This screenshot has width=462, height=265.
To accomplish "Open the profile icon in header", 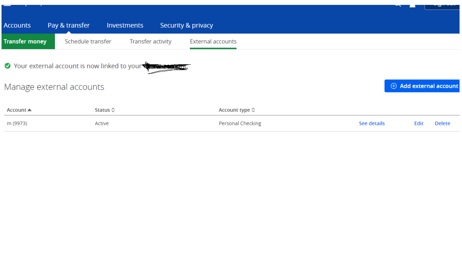I will (412, 5).
